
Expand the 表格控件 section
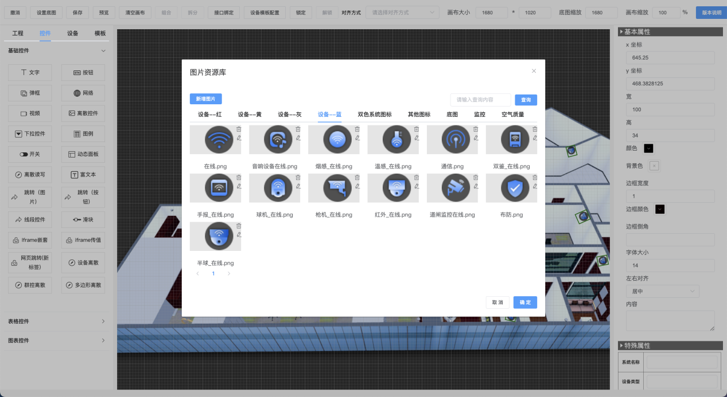coord(57,321)
